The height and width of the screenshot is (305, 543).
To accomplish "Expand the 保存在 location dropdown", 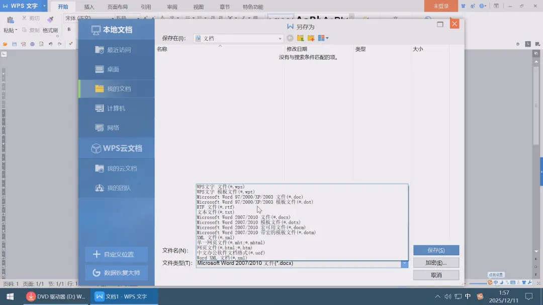I will (x=280, y=38).
